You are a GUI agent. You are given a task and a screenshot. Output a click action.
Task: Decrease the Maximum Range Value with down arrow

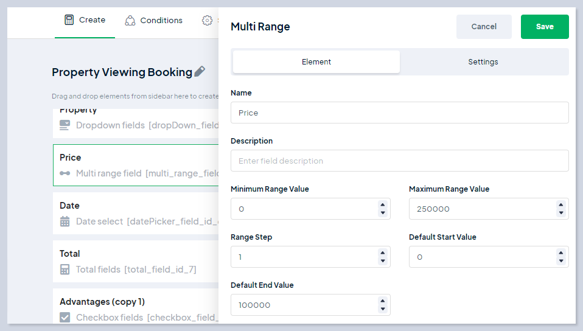[x=560, y=213]
